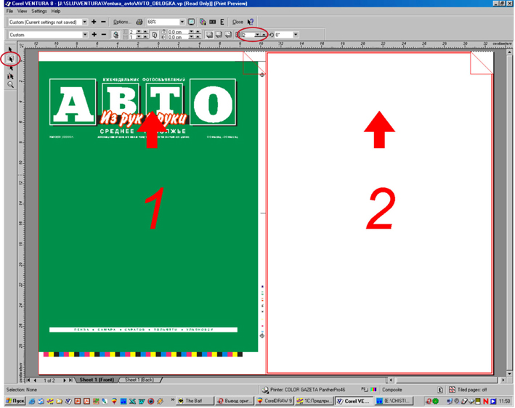Switch to The Bat! taskbar button
This screenshot has width=515, height=408.
195,401
